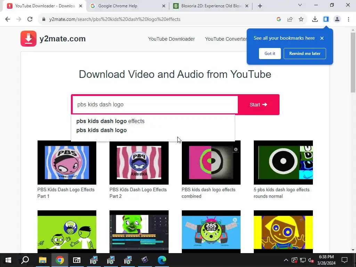Click the page vertical scrollbar thumb

(353, 63)
